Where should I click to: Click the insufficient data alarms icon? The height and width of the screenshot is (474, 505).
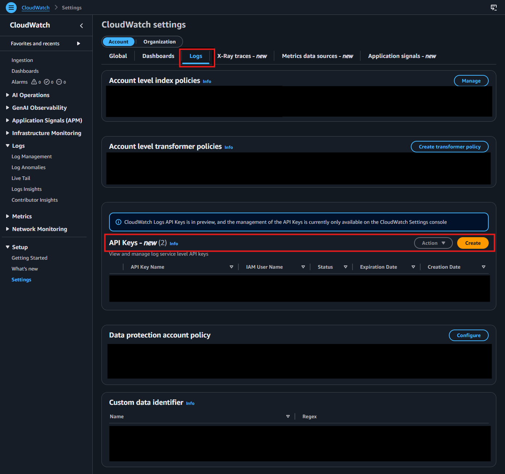[59, 82]
